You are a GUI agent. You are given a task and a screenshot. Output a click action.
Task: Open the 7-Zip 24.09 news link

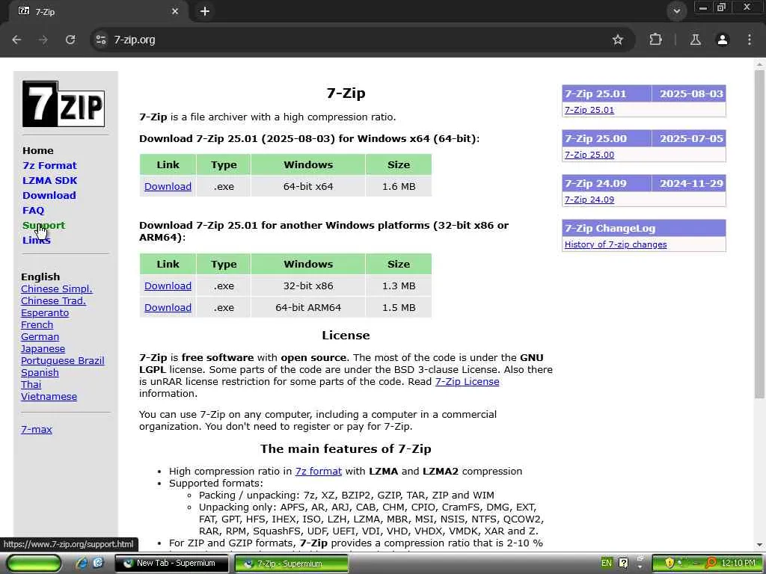pyautogui.click(x=589, y=200)
